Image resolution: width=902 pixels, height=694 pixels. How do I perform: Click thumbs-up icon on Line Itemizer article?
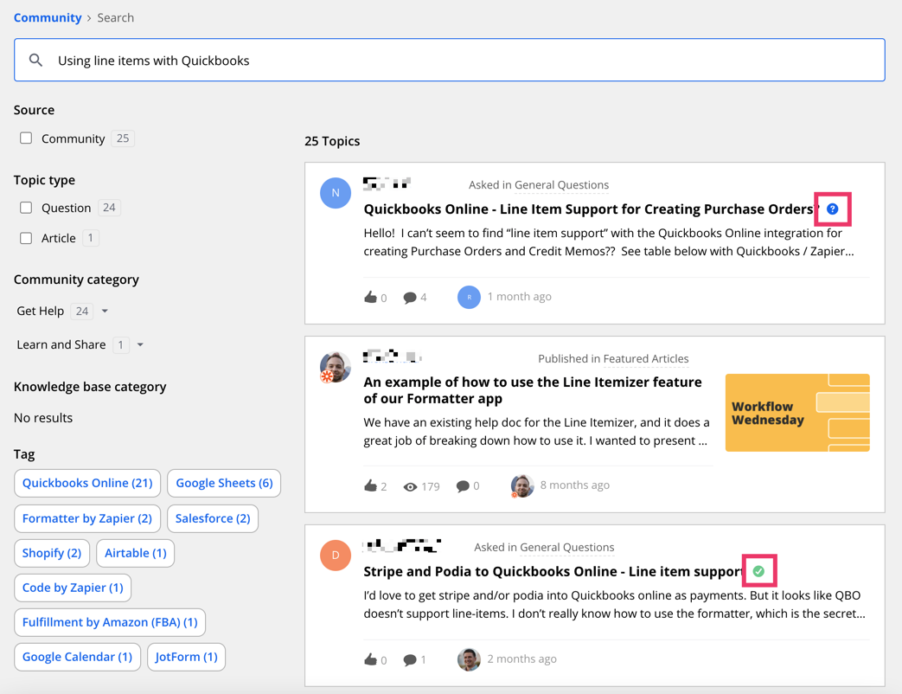tap(370, 485)
